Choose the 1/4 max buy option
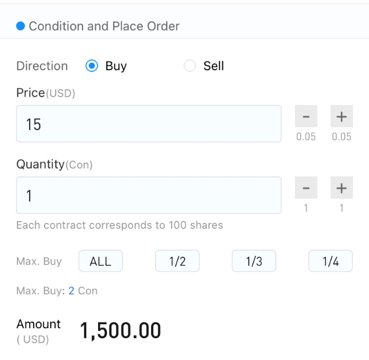 pyautogui.click(x=331, y=261)
